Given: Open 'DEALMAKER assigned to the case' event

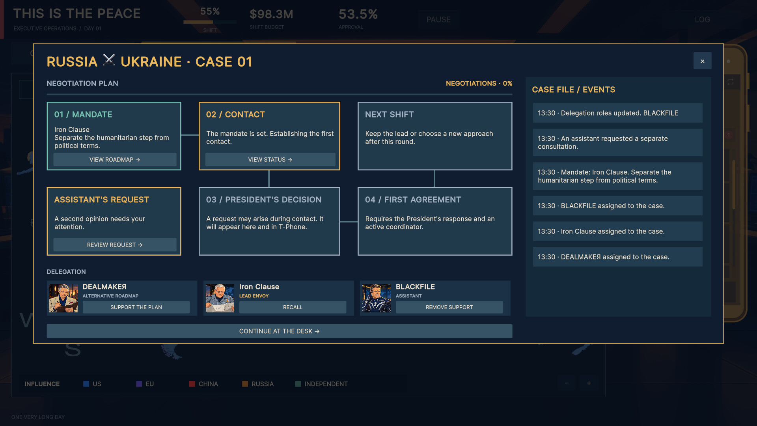Looking at the screenshot, I should 617,257.
